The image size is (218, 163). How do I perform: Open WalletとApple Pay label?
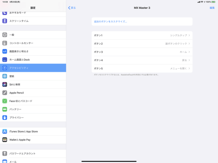(20, 140)
